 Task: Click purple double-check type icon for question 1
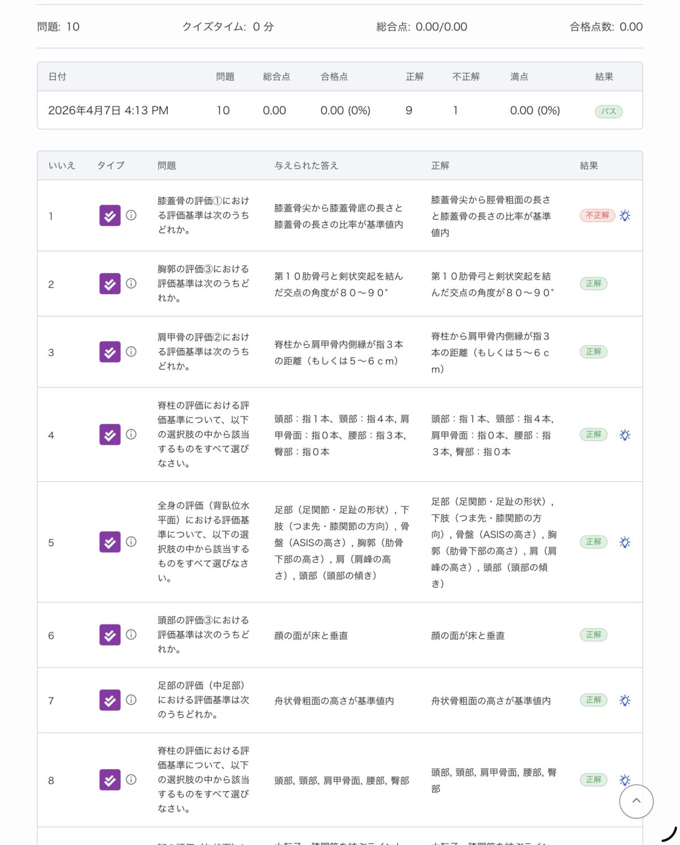click(110, 215)
